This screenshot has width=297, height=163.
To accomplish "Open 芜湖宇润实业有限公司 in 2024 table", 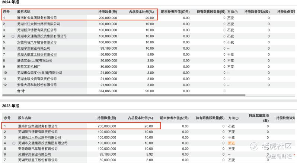I will click(34, 48).
